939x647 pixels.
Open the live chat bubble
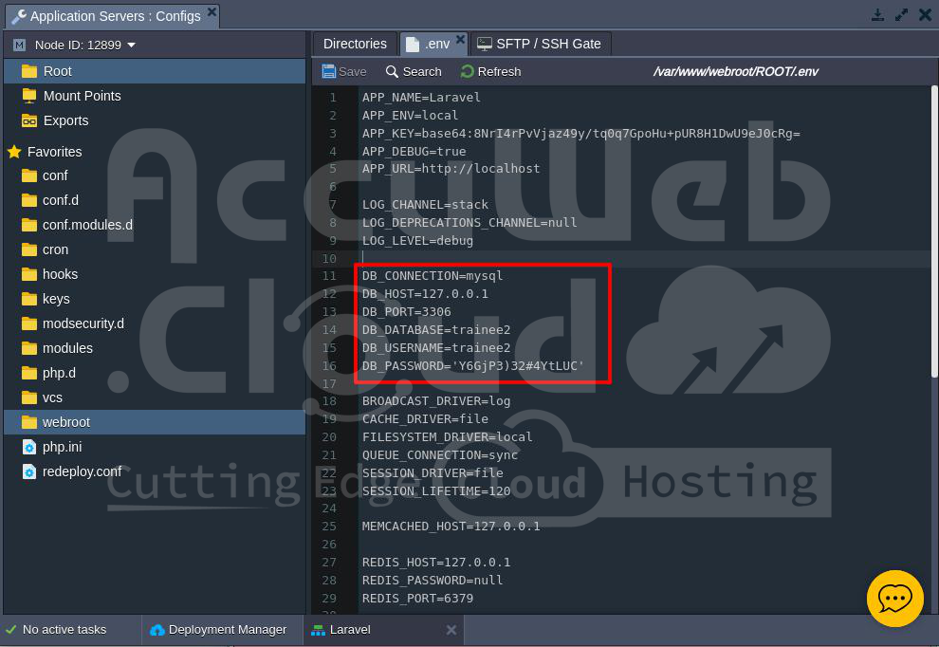coord(894,599)
